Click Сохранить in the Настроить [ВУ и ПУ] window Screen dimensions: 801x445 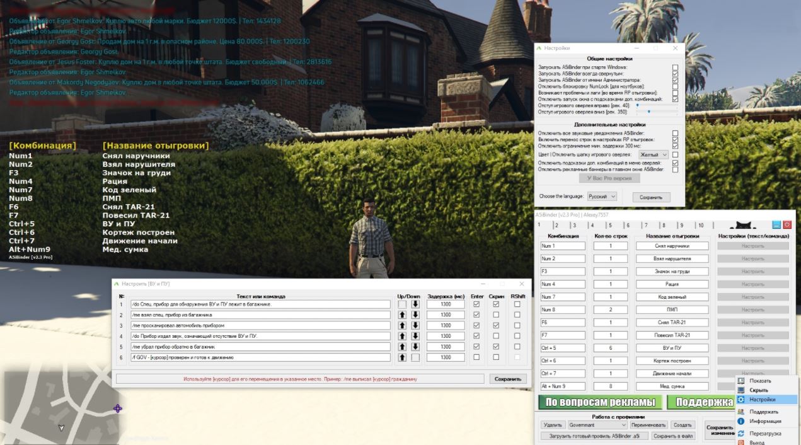tap(508, 379)
